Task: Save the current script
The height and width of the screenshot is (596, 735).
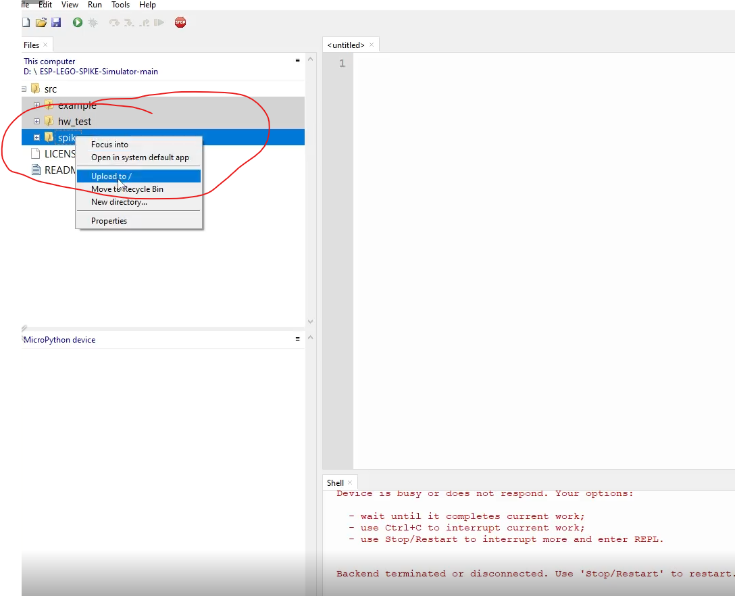Action: [x=57, y=22]
